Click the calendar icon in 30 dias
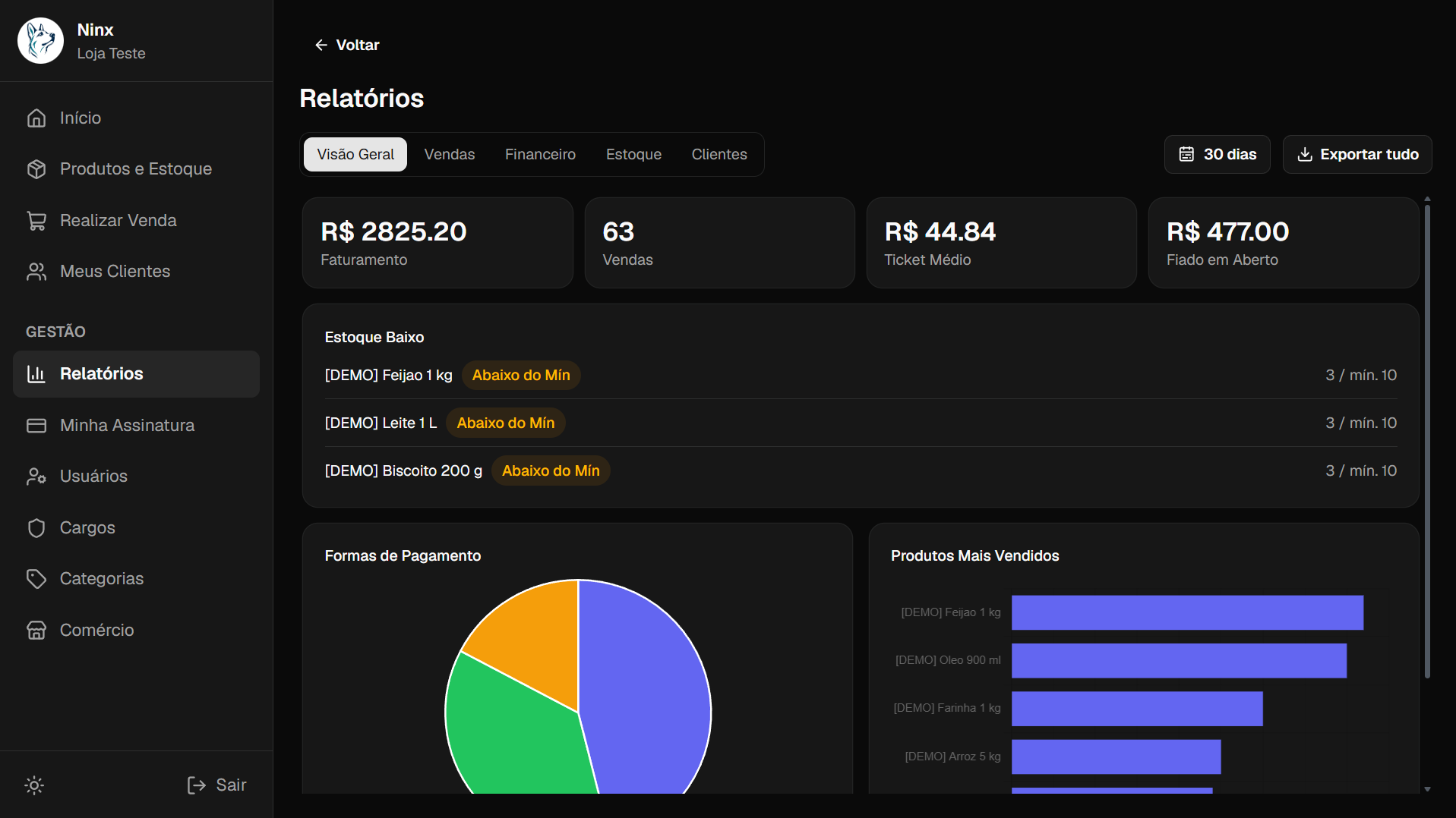Image resolution: width=1456 pixels, height=818 pixels. (x=1186, y=155)
